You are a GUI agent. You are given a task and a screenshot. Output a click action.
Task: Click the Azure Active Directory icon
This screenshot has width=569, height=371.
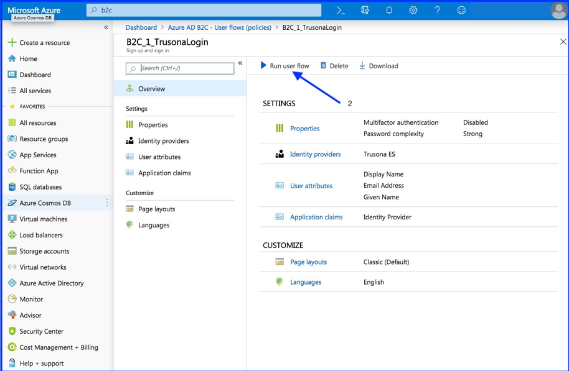point(12,283)
